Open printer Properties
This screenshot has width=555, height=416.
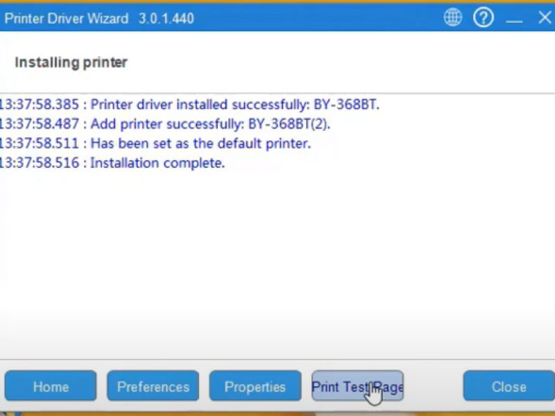tap(255, 386)
